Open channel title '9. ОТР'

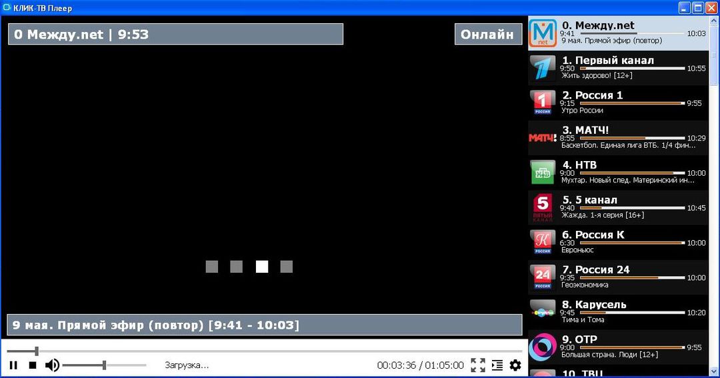[x=580, y=339]
